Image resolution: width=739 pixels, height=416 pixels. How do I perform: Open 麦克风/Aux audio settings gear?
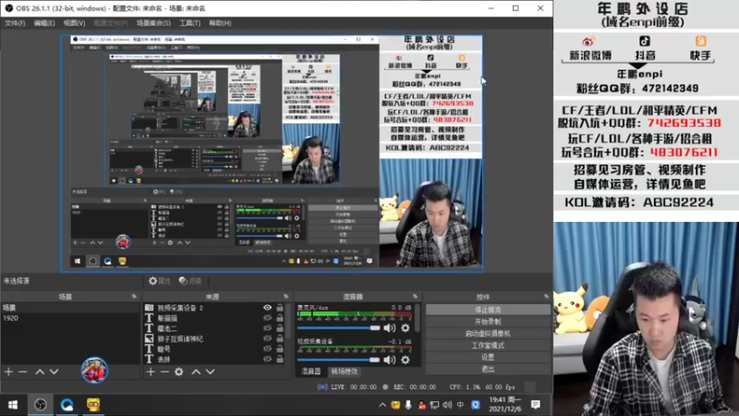[x=406, y=328]
